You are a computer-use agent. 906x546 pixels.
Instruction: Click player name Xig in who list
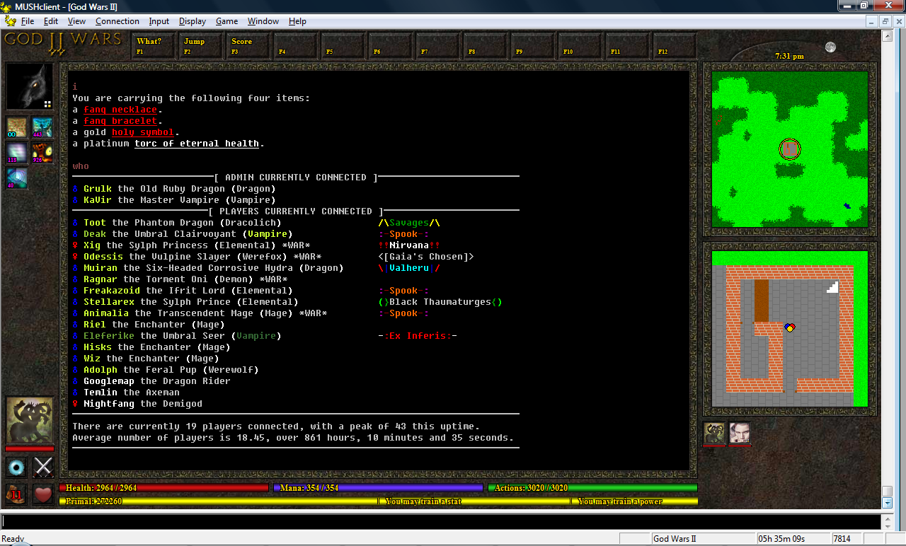(92, 245)
